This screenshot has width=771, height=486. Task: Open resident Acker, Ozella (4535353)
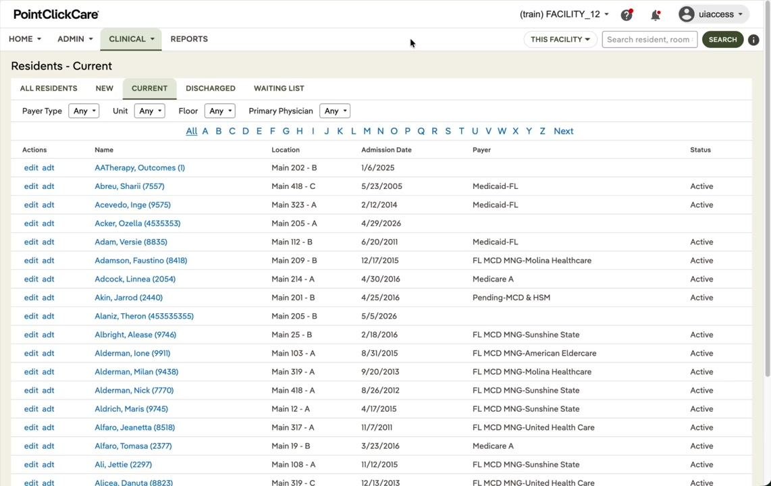(x=138, y=223)
